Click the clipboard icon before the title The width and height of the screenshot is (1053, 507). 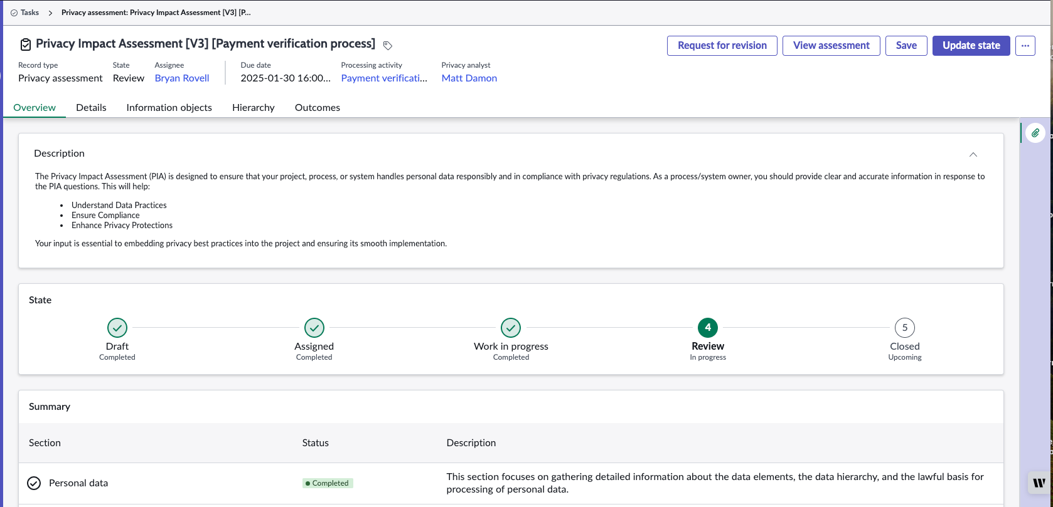tap(26, 44)
